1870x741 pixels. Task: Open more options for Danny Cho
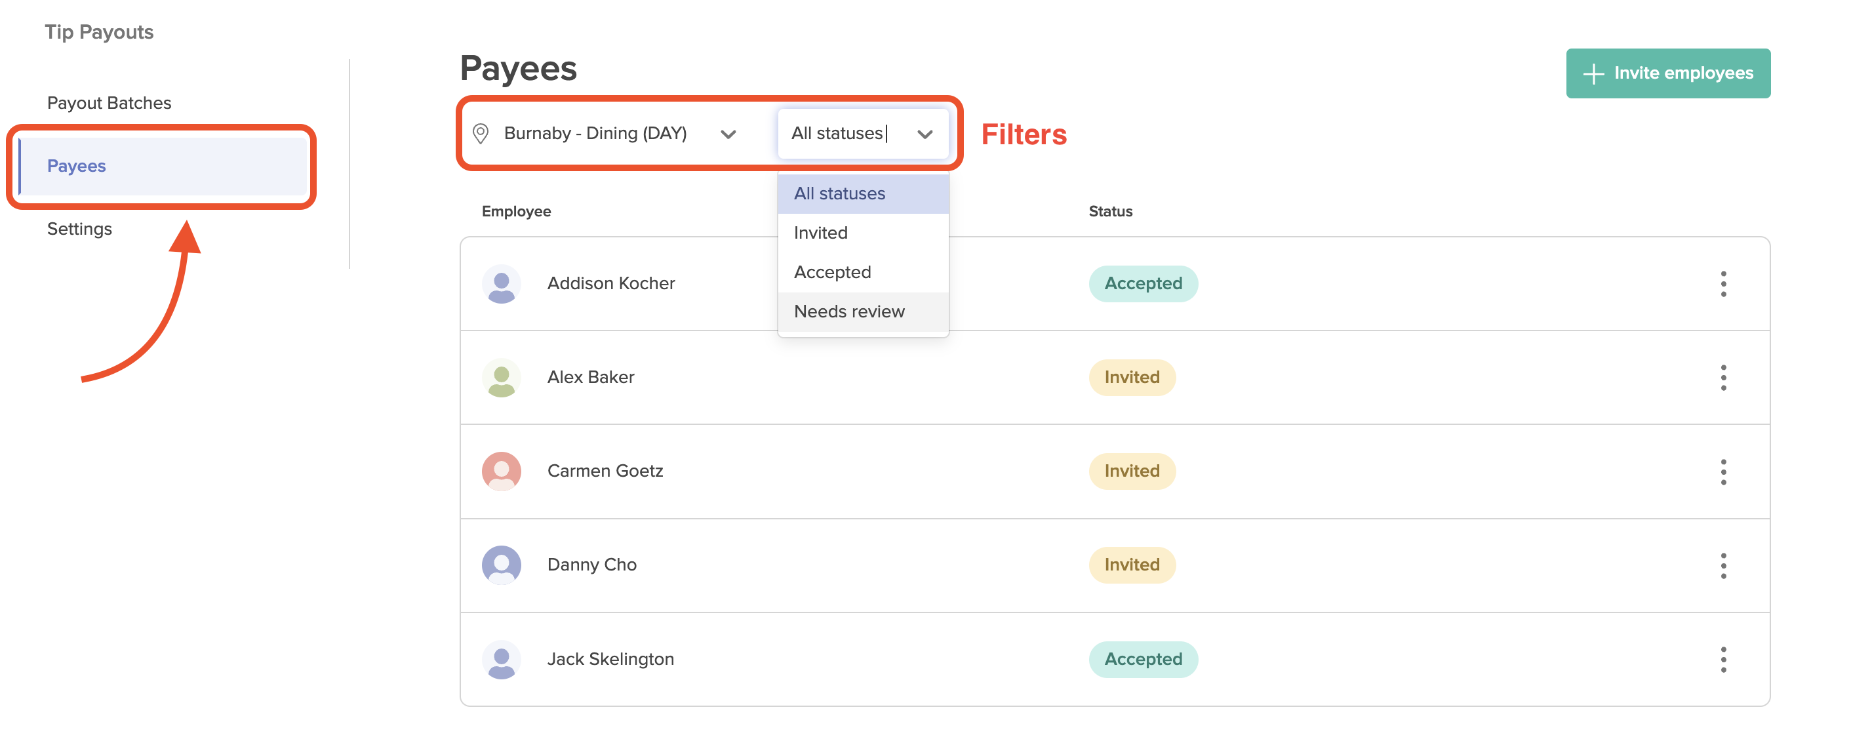click(1722, 565)
